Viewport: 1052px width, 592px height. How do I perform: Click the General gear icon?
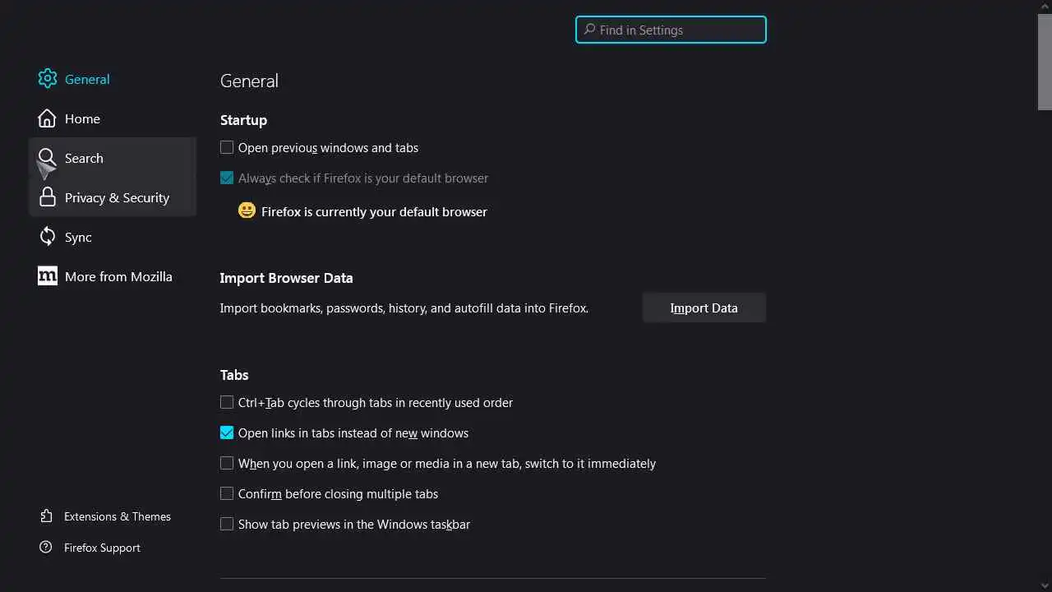pyautogui.click(x=48, y=79)
